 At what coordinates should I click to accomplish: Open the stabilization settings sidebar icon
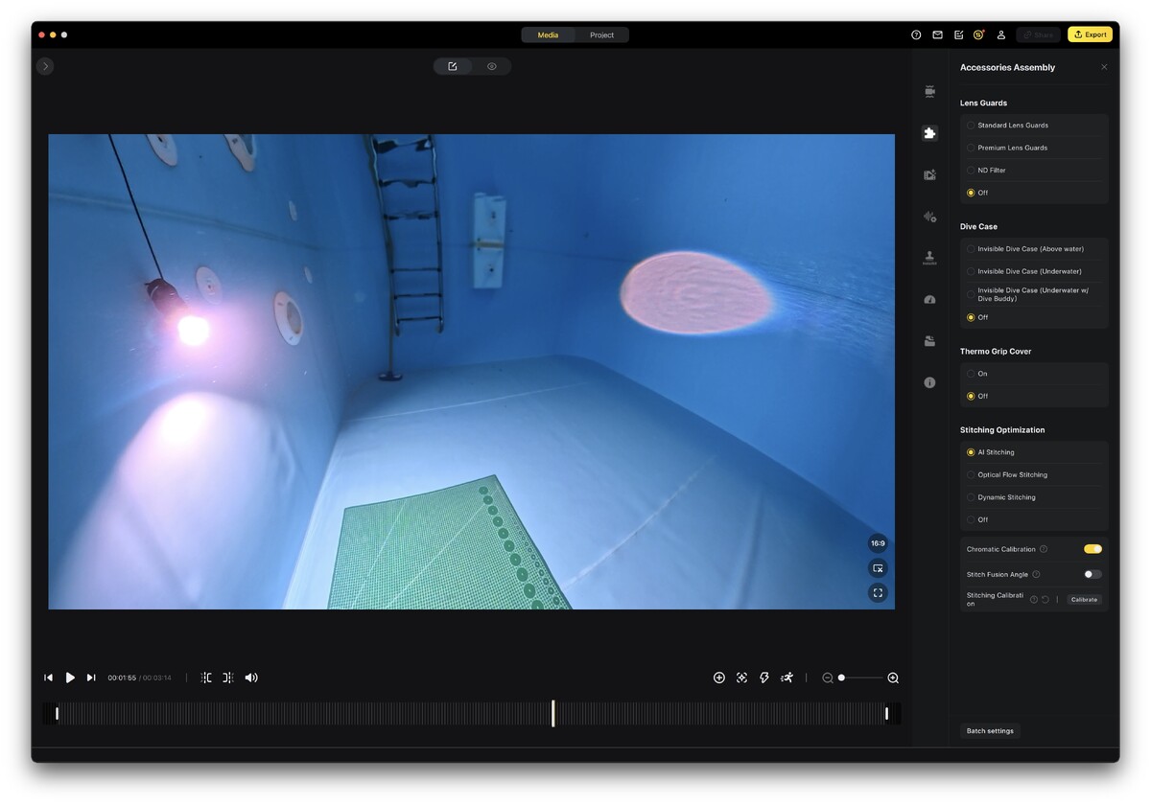928,92
